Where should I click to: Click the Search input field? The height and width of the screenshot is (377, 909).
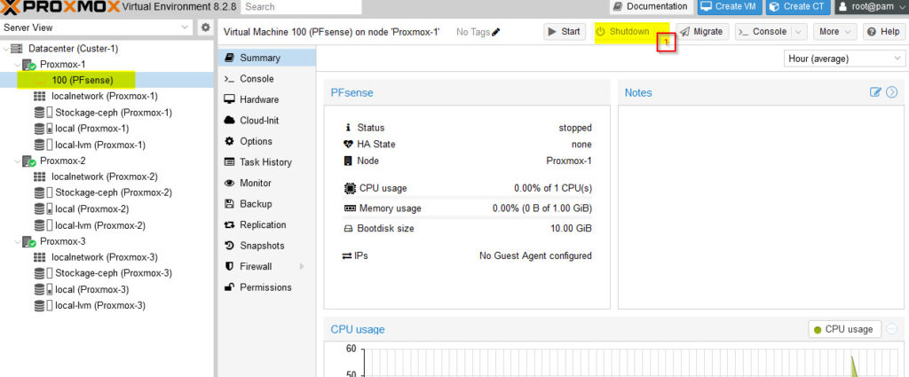click(x=302, y=7)
